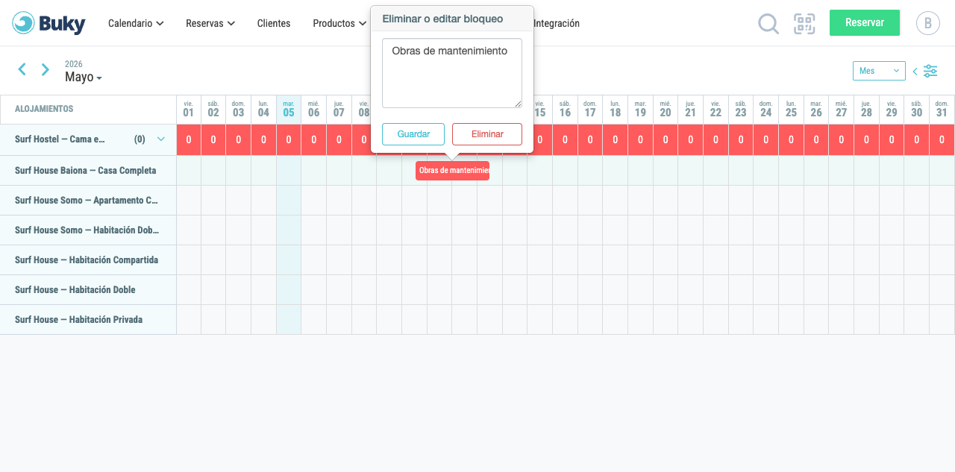Click the green Reservar button
Viewport: 955px width, 472px height.
pyautogui.click(x=865, y=22)
